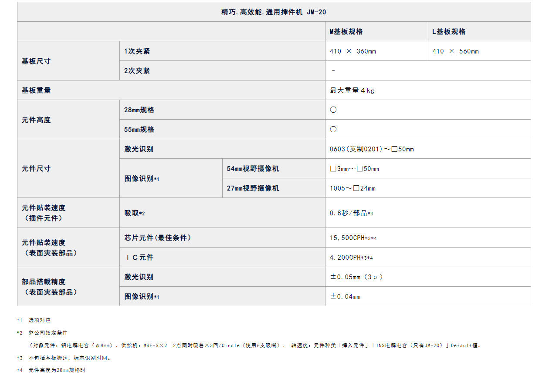Click the circle mark in 55mm规格 row

(333, 130)
